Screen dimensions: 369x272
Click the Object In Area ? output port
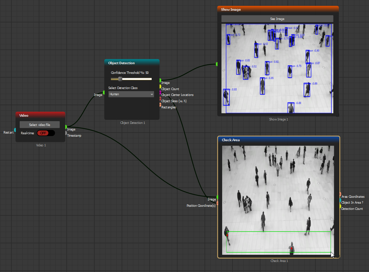pyautogui.click(x=340, y=200)
